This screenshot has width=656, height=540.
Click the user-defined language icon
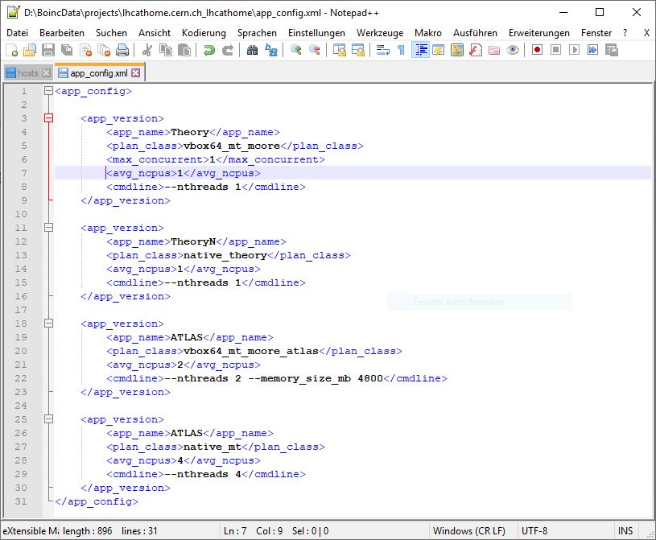(x=439, y=50)
